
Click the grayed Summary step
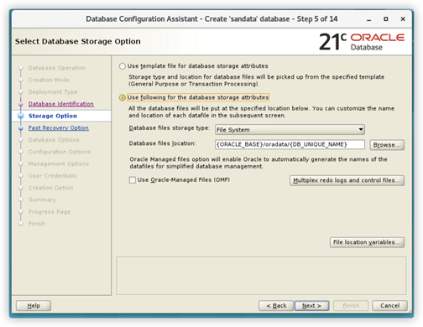42,200
